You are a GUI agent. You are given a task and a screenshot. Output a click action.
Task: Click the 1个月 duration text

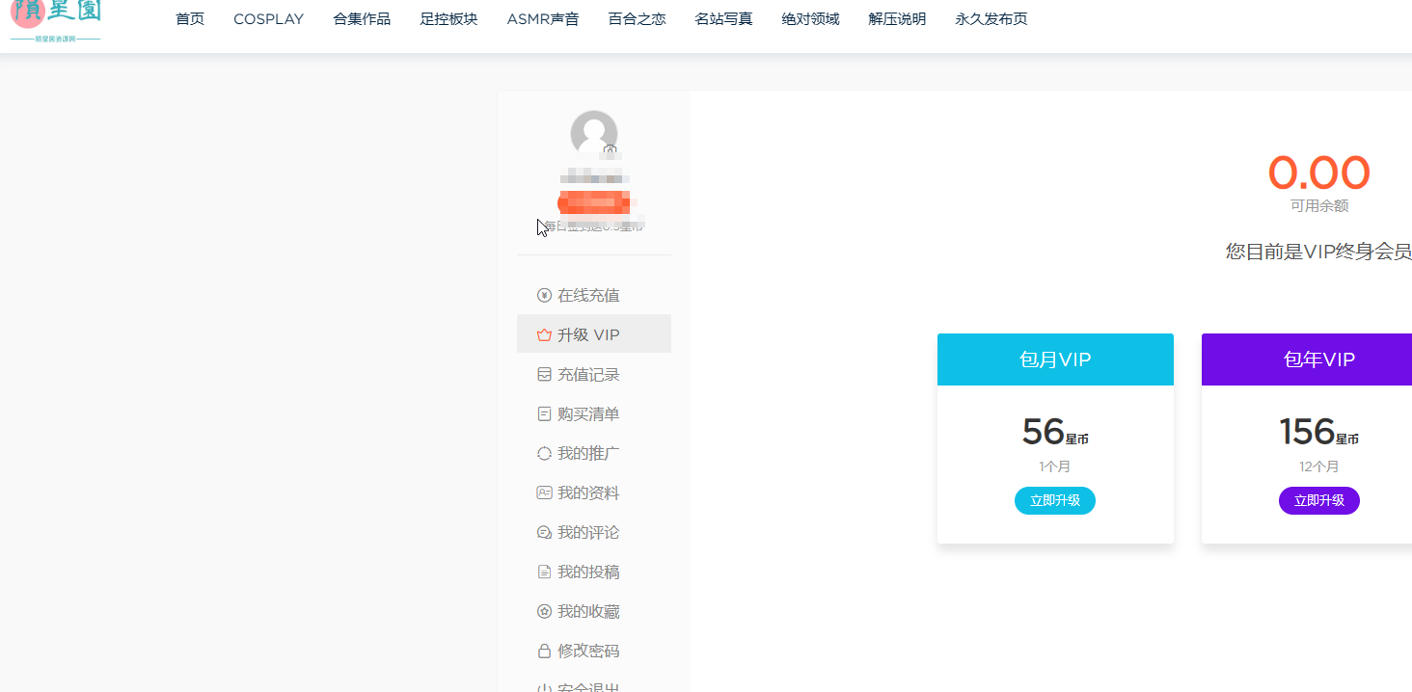pyautogui.click(x=1055, y=466)
